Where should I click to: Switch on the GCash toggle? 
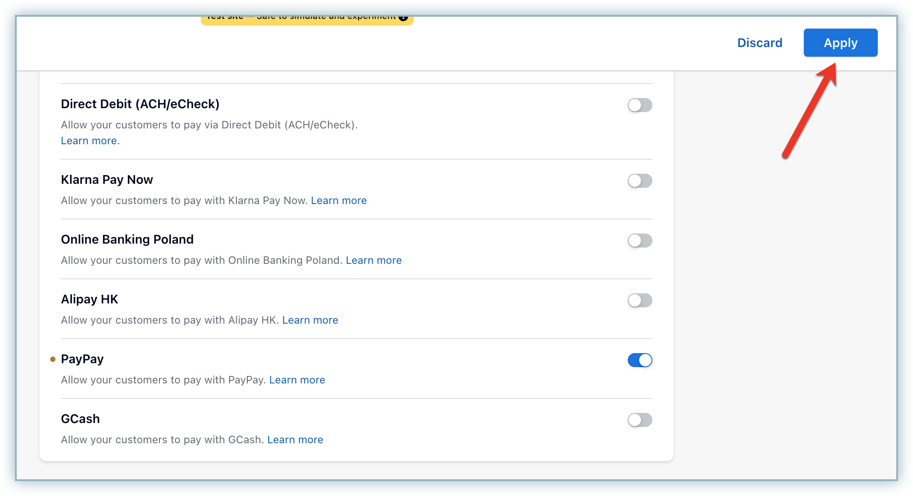[640, 420]
